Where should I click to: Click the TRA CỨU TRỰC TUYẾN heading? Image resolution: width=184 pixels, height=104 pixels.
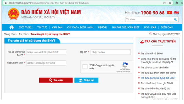click(x=160, y=41)
